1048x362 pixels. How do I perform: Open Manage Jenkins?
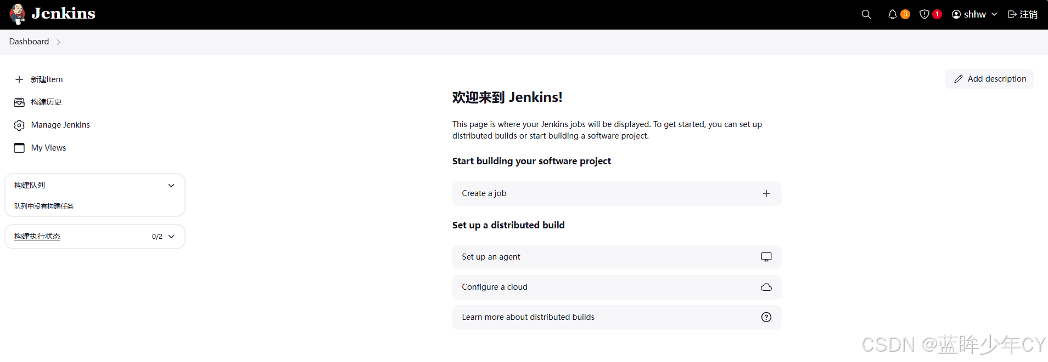coord(60,125)
